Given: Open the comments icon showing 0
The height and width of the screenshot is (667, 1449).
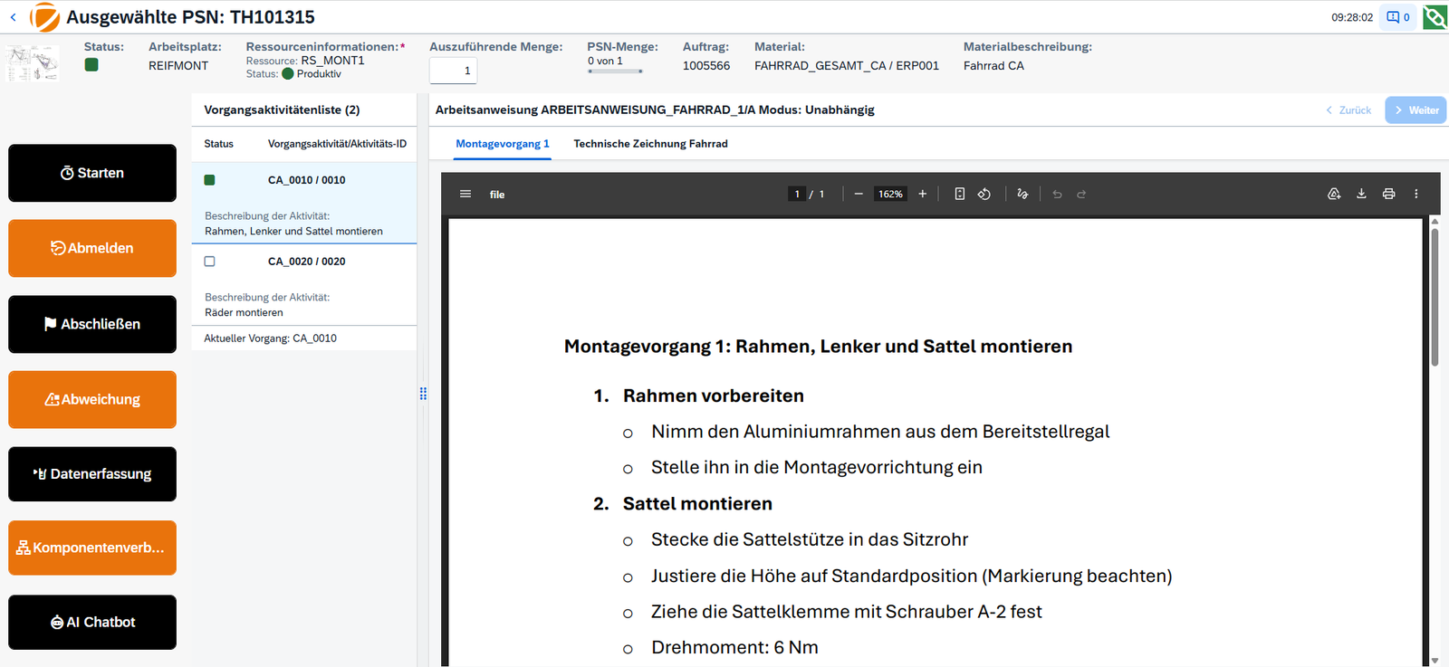Looking at the screenshot, I should pyautogui.click(x=1397, y=17).
